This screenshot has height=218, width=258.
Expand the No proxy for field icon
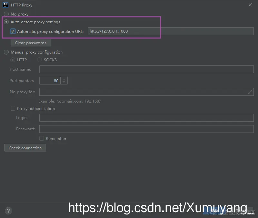(250, 92)
